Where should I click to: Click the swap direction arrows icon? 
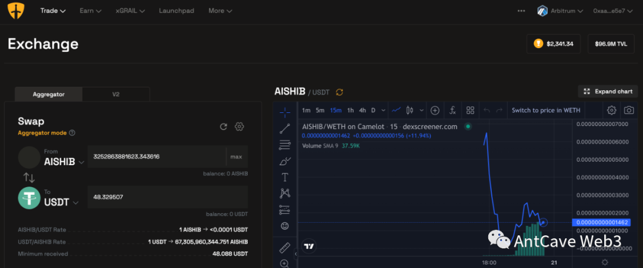(x=29, y=177)
